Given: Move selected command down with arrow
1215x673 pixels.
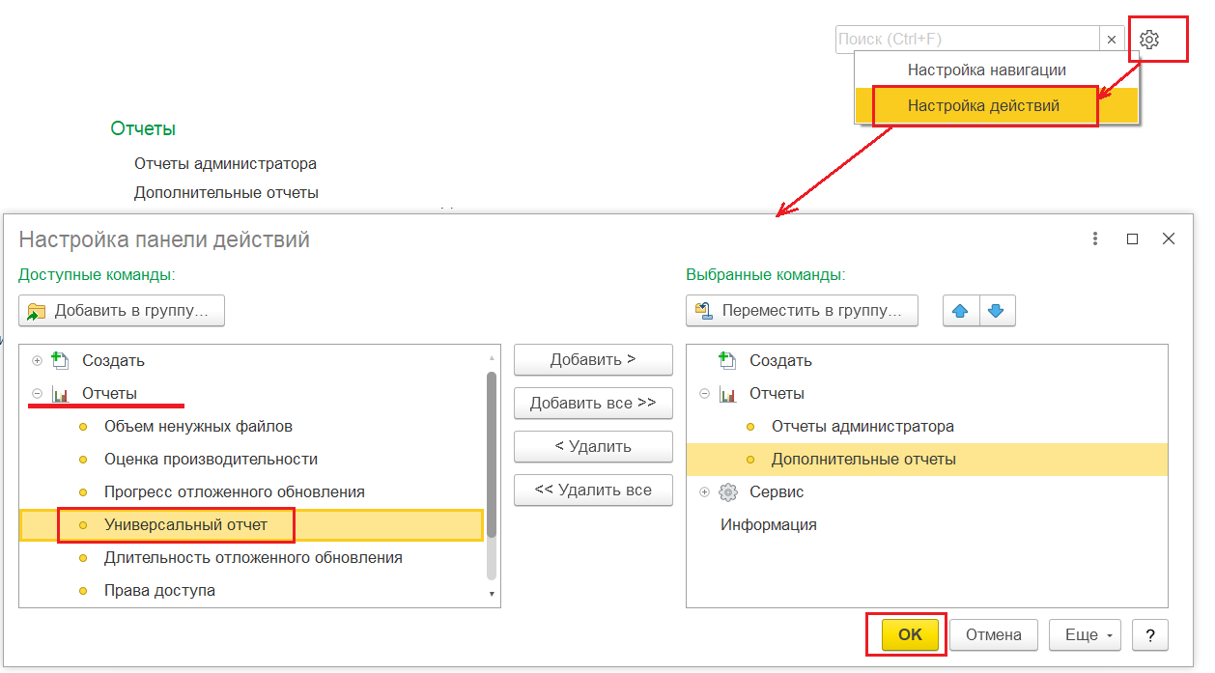Looking at the screenshot, I should pos(997,311).
